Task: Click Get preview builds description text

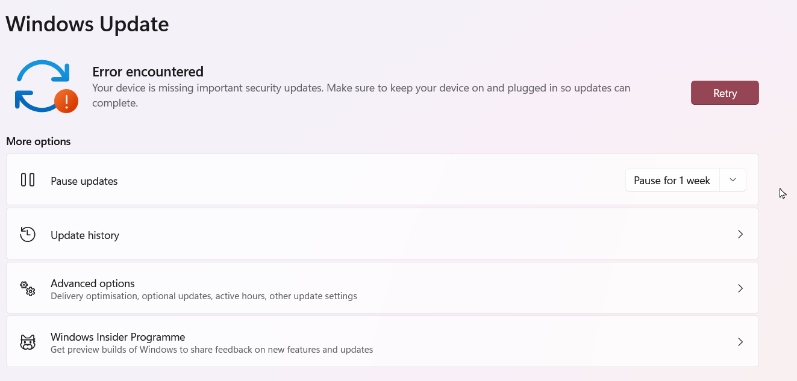Action: pyautogui.click(x=212, y=350)
